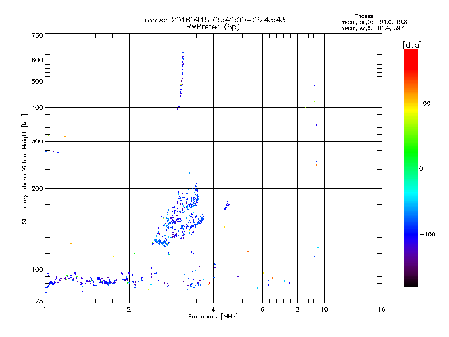This screenshot has width=449, height=337.
Task: Click y-axis tick label '300'
Action: [37, 142]
